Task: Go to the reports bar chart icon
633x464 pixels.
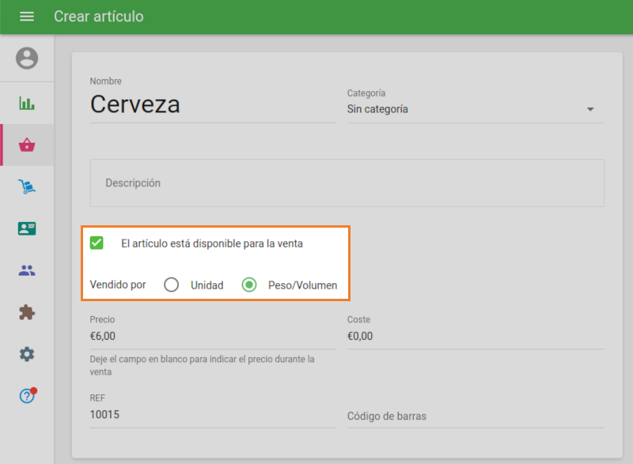Action: 27,104
